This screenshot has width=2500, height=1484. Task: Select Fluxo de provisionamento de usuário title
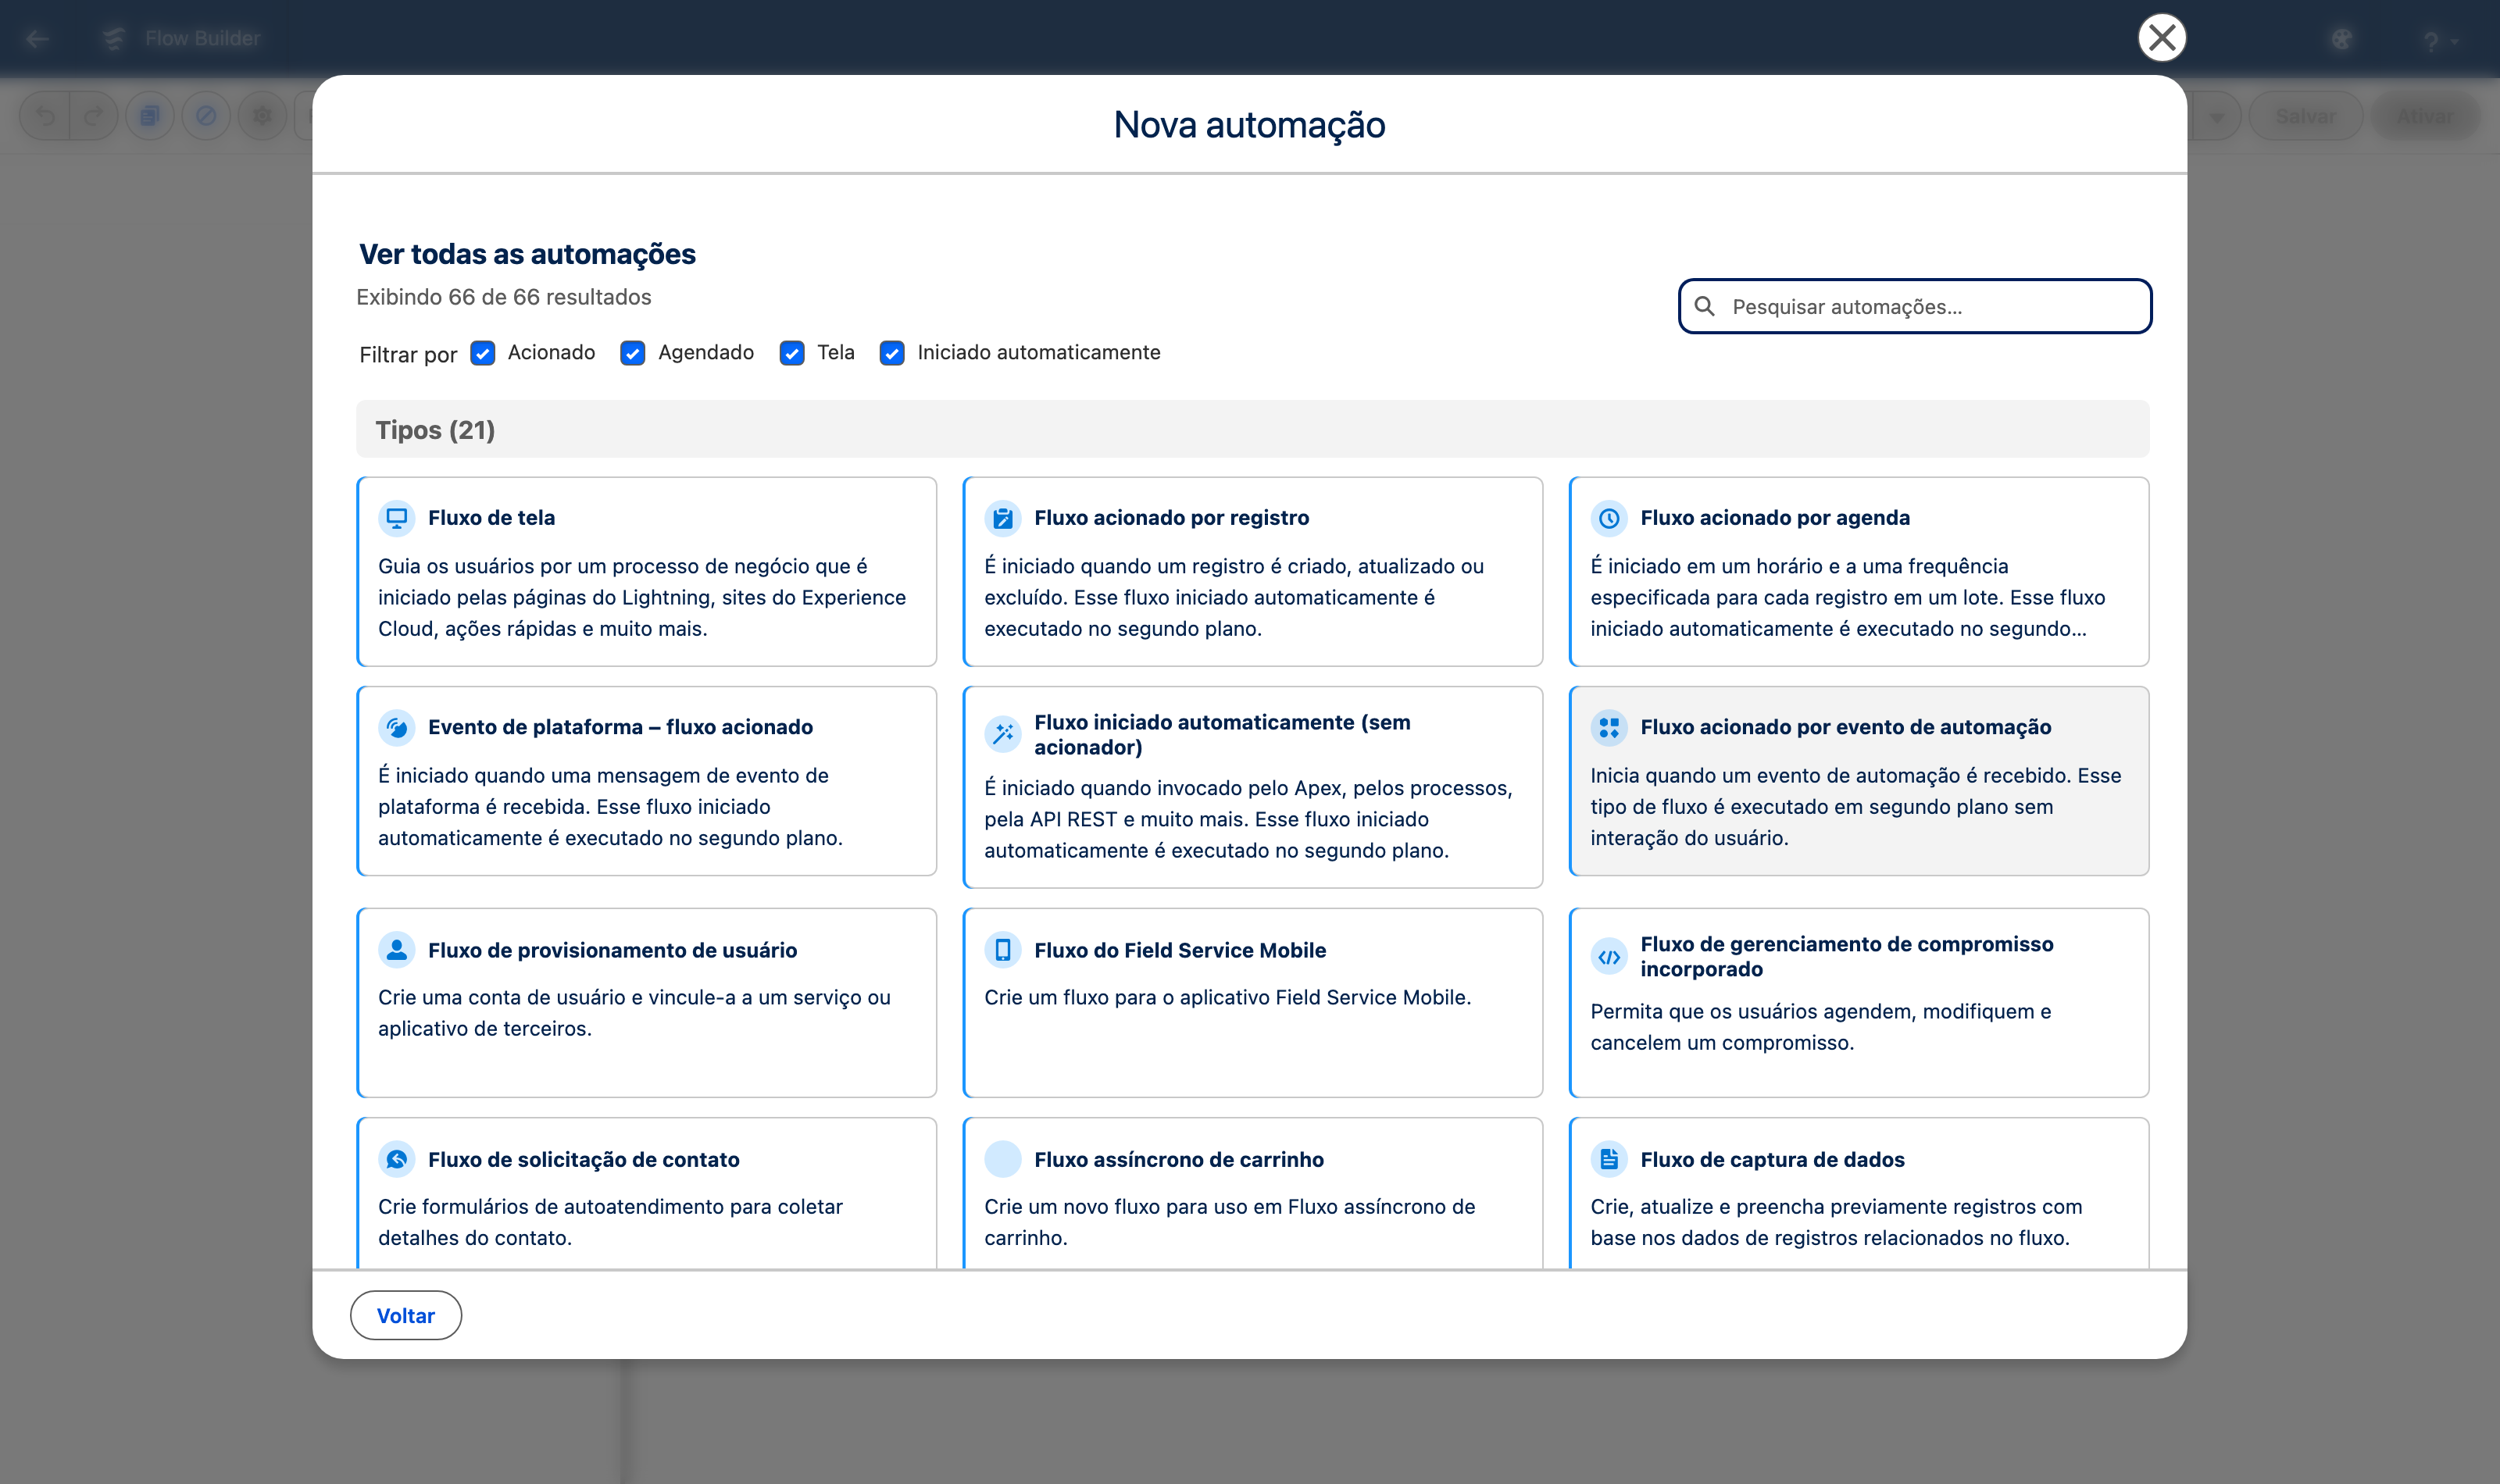612,950
